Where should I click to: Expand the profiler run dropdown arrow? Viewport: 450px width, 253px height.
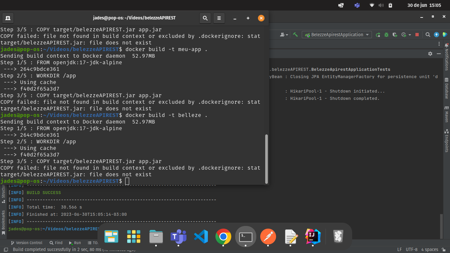click(410, 35)
